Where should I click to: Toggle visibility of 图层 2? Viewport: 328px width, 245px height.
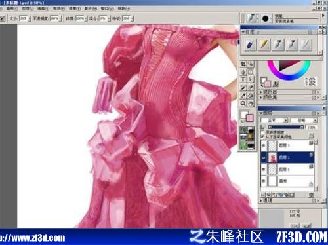[264, 157]
